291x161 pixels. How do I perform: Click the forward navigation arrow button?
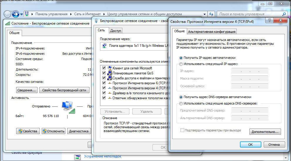16,14
